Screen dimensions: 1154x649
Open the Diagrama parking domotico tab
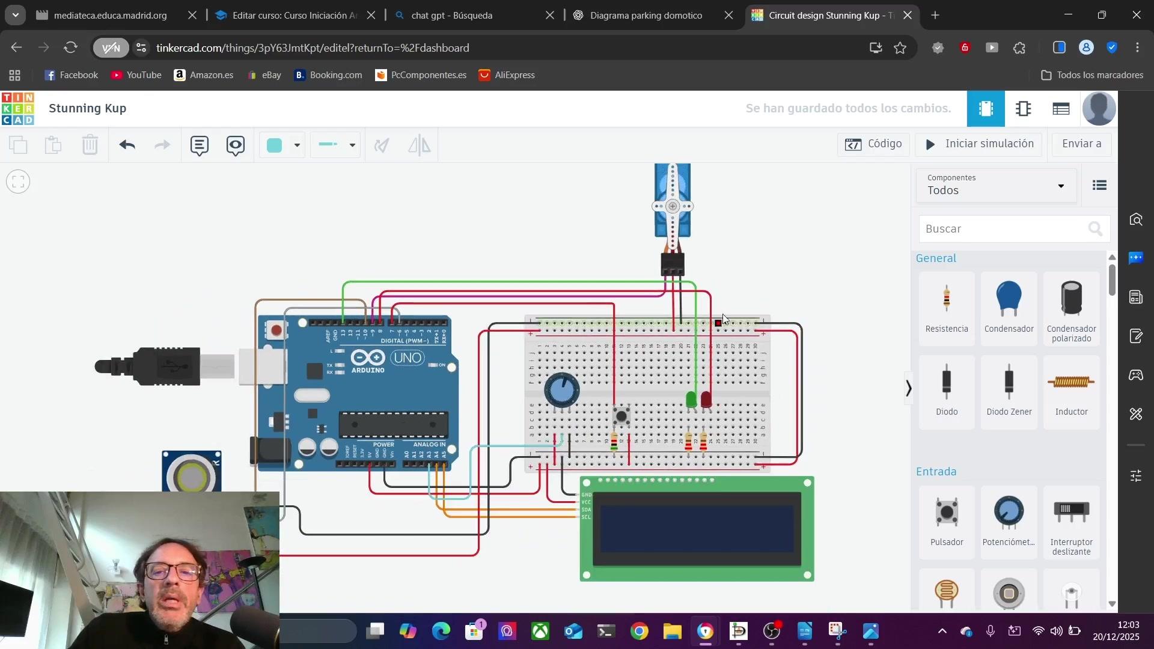coord(646,16)
